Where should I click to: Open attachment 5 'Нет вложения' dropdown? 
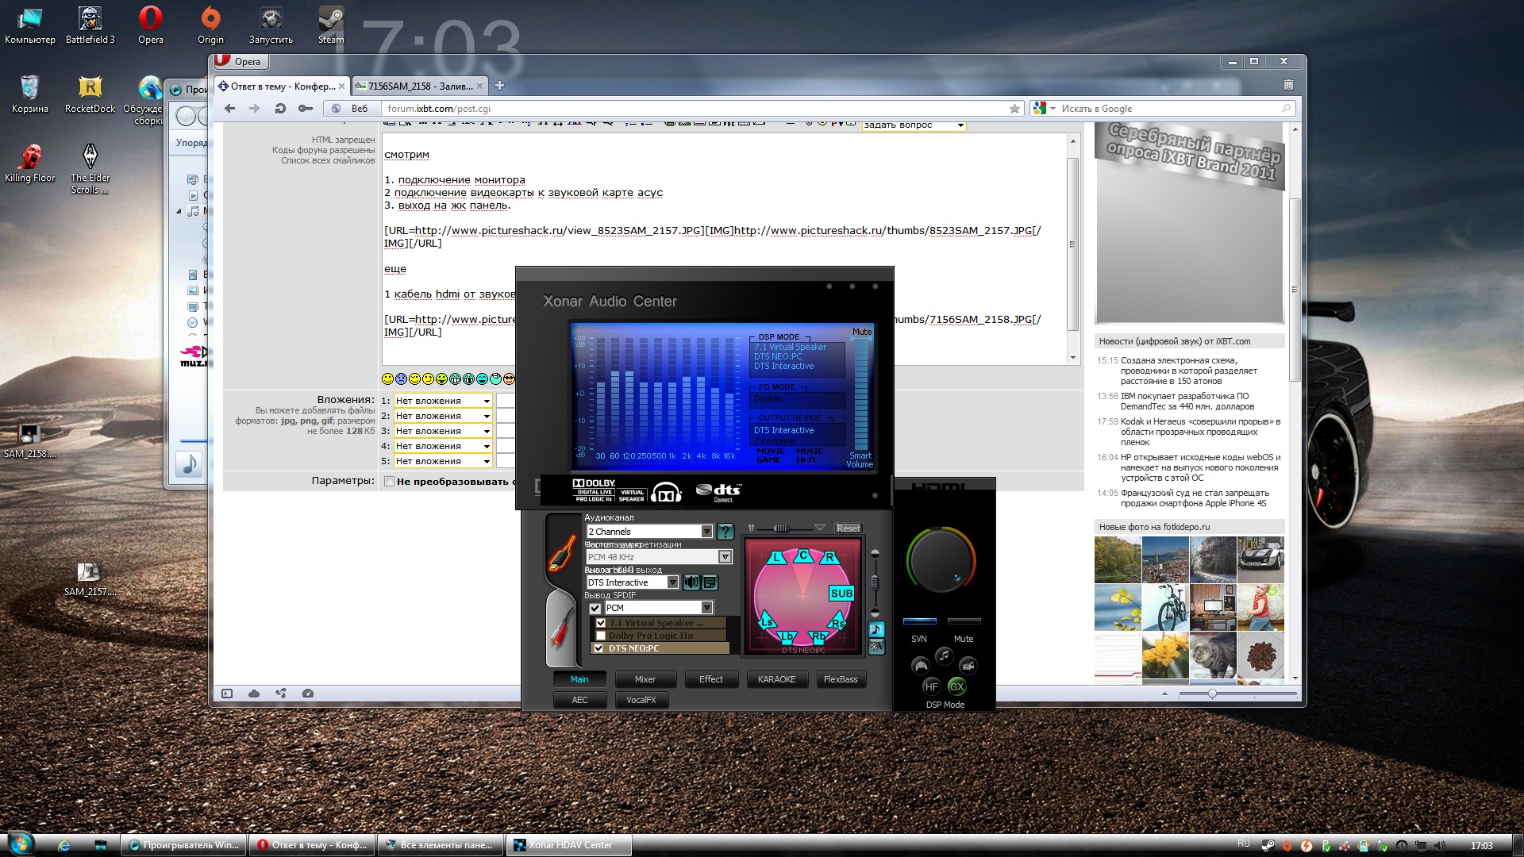pos(443,461)
